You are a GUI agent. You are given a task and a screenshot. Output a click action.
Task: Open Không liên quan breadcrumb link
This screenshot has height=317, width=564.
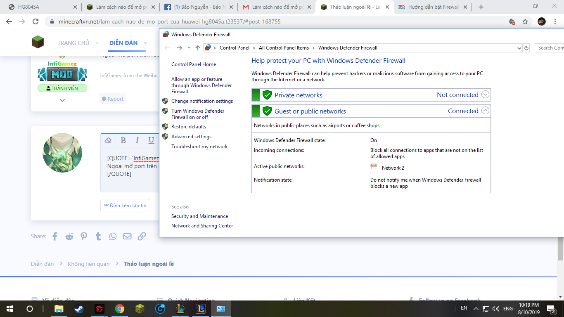click(89, 264)
